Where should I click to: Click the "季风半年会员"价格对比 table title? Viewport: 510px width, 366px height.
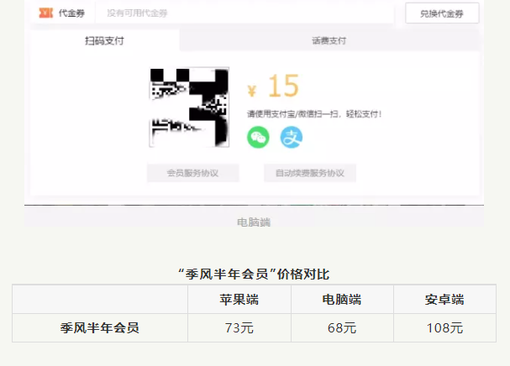click(x=254, y=274)
